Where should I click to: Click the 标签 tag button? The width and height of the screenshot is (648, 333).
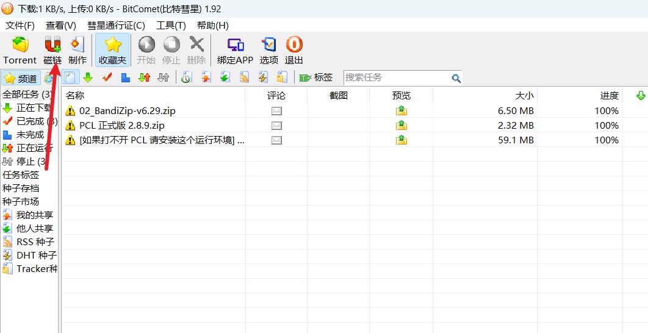316,77
